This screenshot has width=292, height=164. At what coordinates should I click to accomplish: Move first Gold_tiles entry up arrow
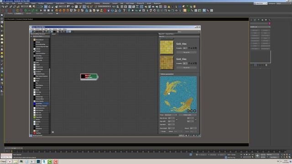[x=189, y=48]
